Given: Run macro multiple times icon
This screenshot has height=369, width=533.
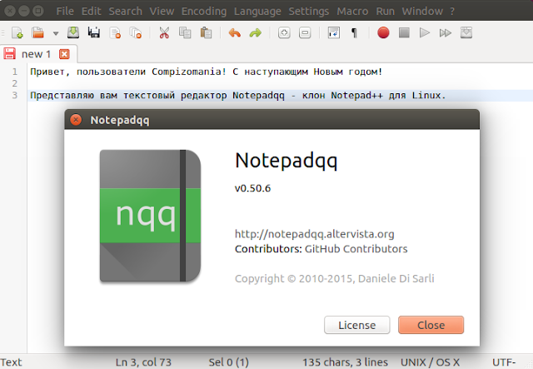Looking at the screenshot, I should tap(446, 33).
